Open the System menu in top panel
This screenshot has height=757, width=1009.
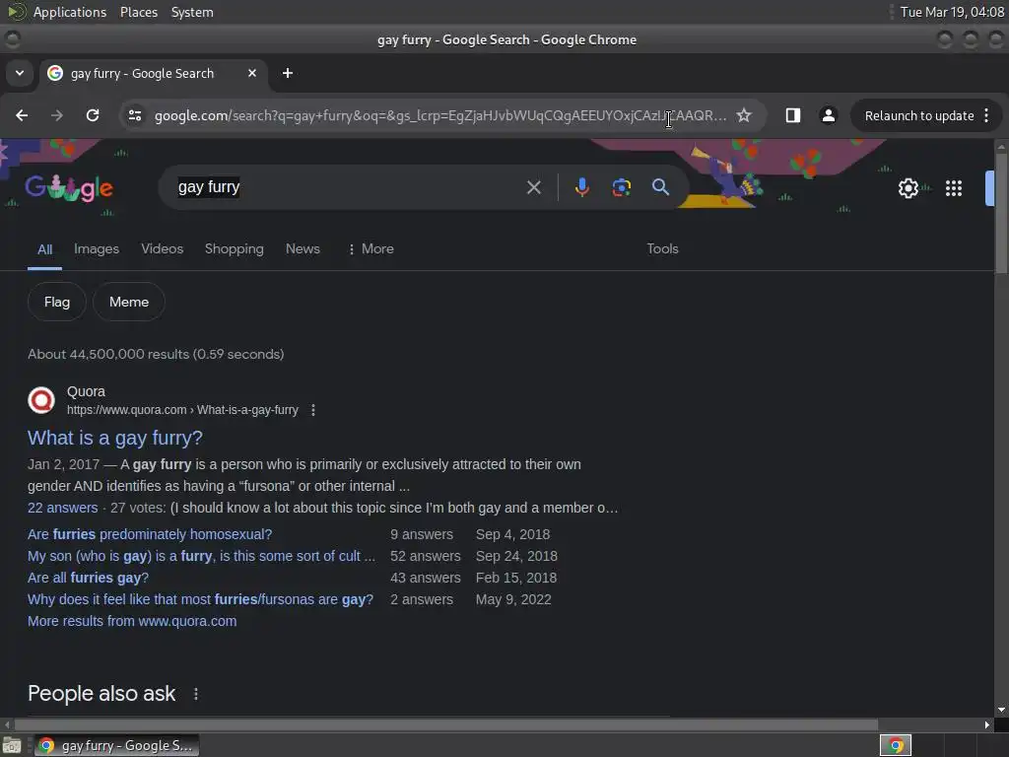[x=192, y=12]
